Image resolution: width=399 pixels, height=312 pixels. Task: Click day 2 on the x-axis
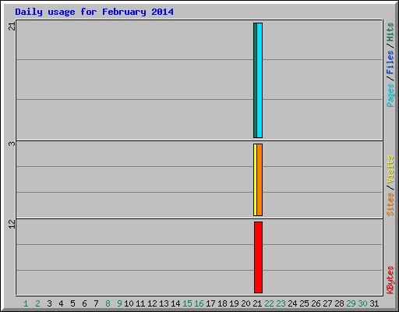point(37,303)
